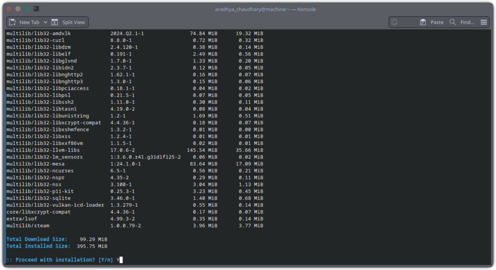
Task: Click 'multilib/lib32-libnghttp2' package name
Action: tap(45, 75)
